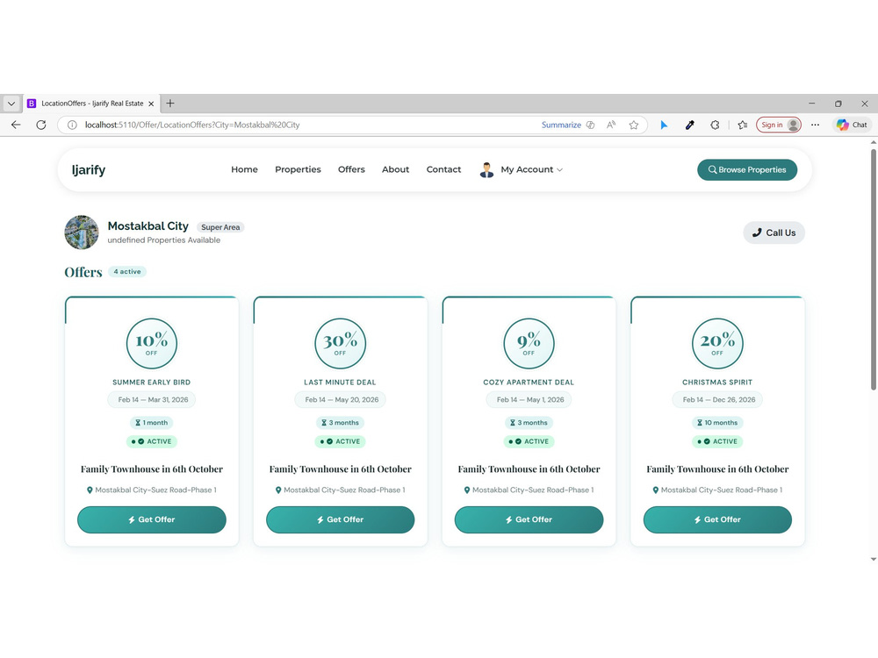The image size is (878, 658).
Task: Click location pin on Christmas Spirit card
Action: pos(656,490)
